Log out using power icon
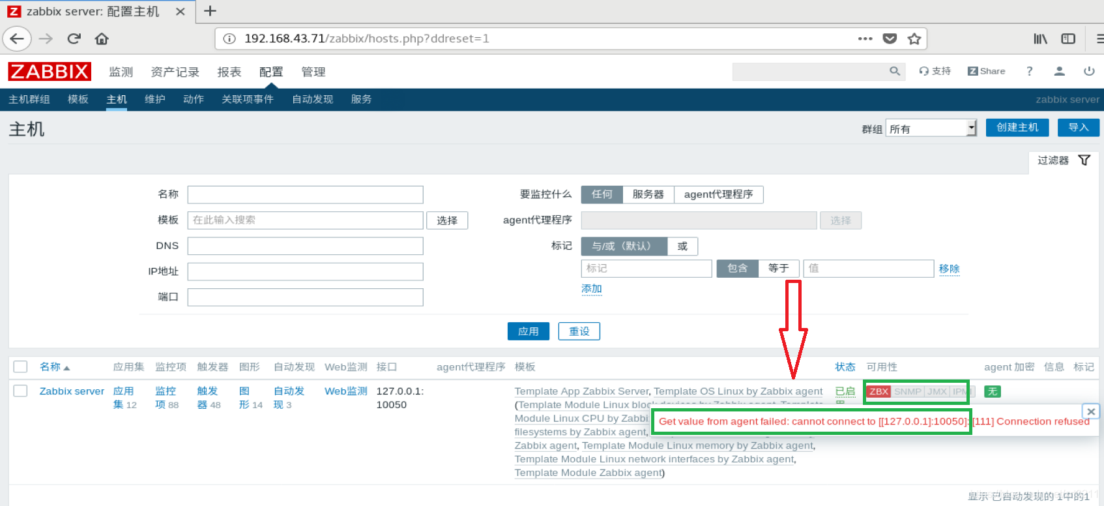This screenshot has height=506, width=1104. (x=1089, y=71)
